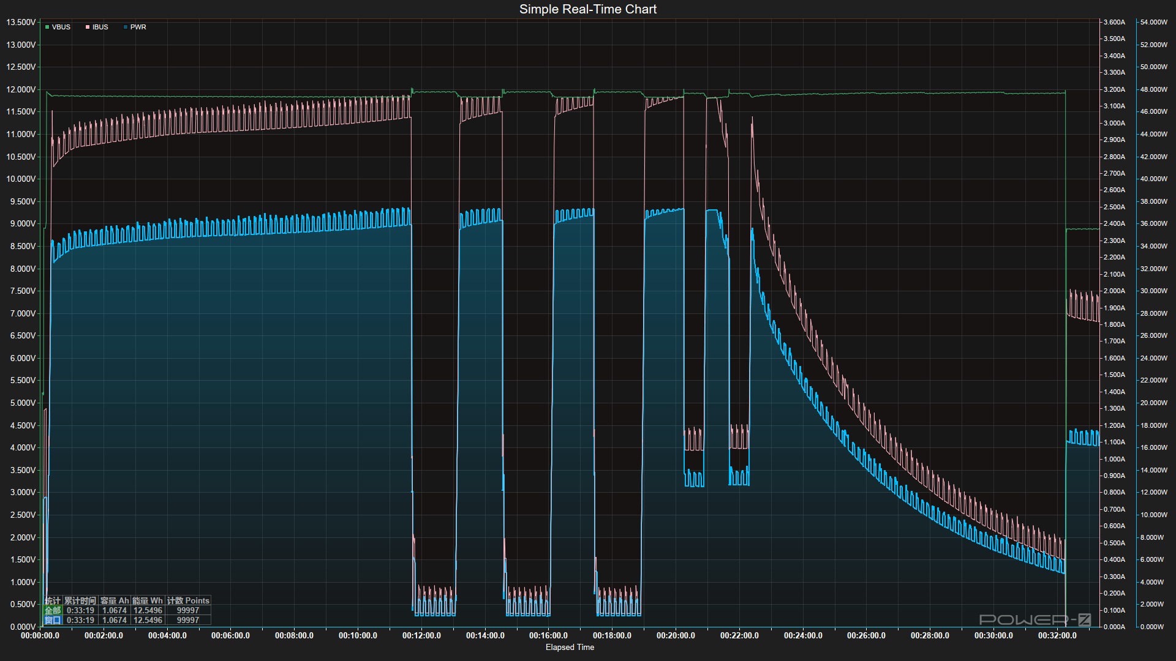Click the 'Simple Real-Time Chart' title

(588, 9)
